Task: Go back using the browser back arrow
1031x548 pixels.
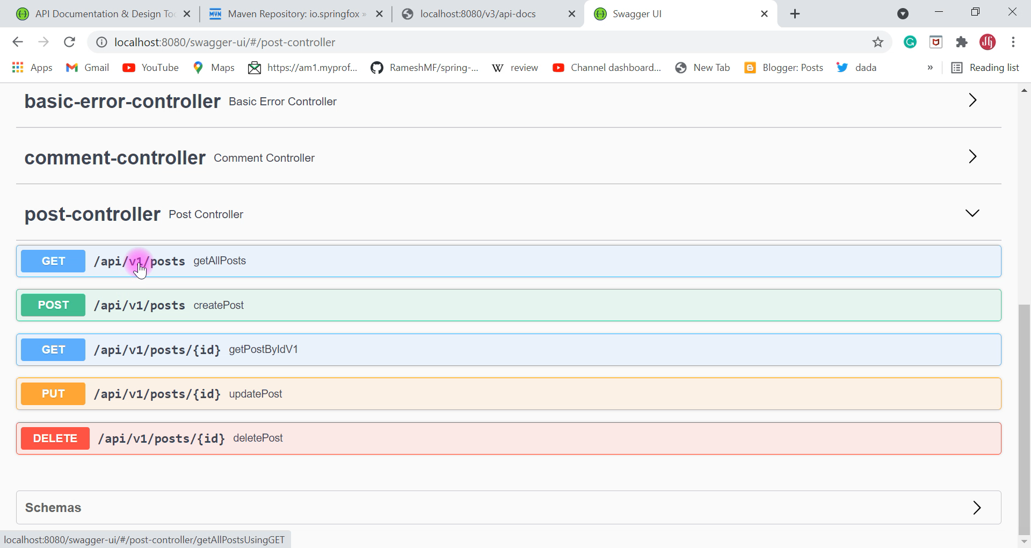Action: [18, 42]
